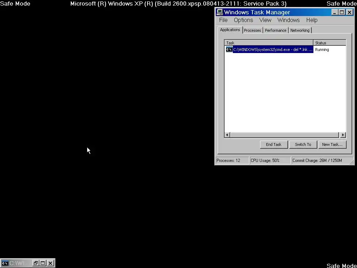Click the CPU Usage: 50% status entry

click(270, 161)
